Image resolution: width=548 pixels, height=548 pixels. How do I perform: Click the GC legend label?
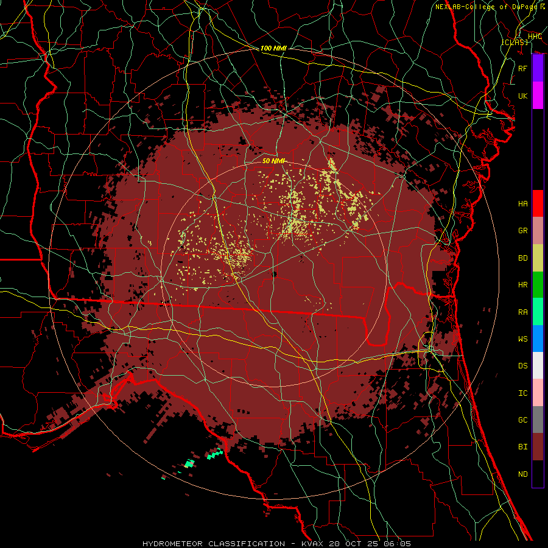click(523, 420)
